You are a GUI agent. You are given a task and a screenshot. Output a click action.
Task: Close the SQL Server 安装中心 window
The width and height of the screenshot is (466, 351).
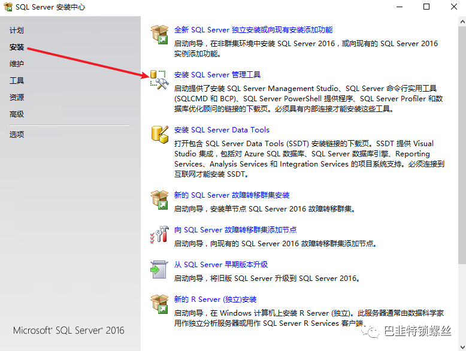click(453, 7)
